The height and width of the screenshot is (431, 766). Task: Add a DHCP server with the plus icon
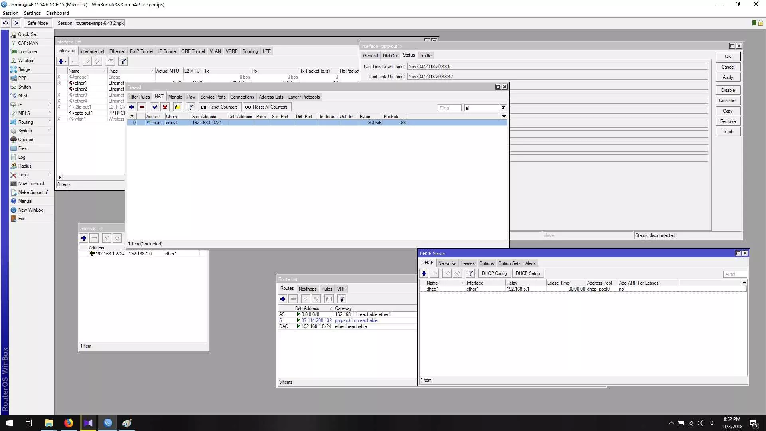(x=424, y=273)
